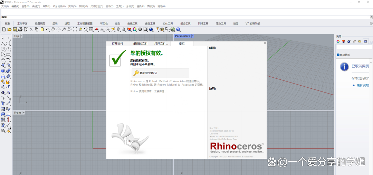Viewport: 373px width, 175px height.
Task: Click the Options gears icon
Action: pyautogui.click(x=162, y=29)
